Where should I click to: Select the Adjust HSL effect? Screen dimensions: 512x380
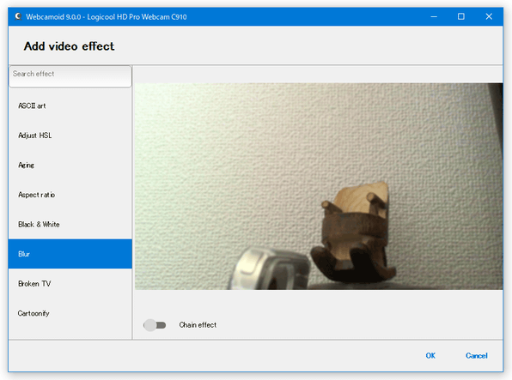click(x=70, y=136)
